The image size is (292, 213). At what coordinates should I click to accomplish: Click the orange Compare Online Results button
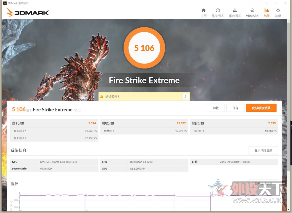tap(261, 108)
